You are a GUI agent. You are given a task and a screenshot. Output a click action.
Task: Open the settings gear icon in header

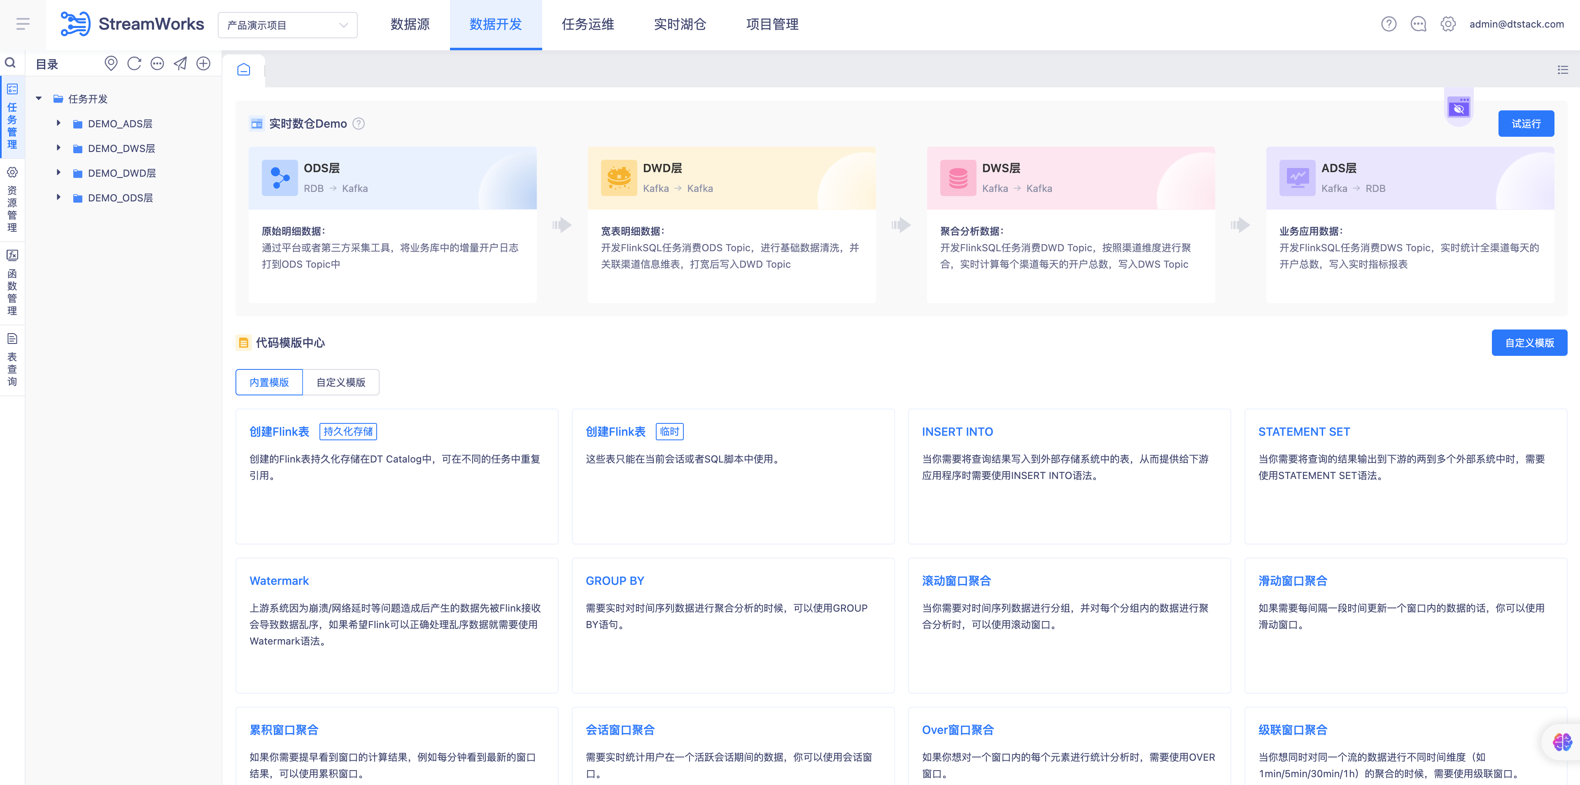[1448, 24]
